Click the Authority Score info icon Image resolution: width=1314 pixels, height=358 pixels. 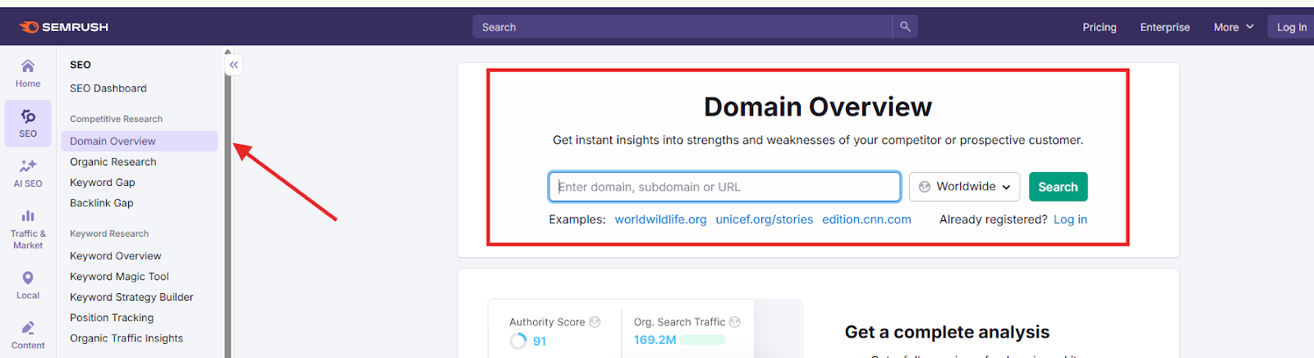[x=595, y=322]
